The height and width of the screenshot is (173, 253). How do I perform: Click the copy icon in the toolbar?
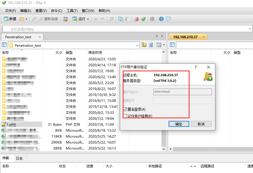point(120,19)
